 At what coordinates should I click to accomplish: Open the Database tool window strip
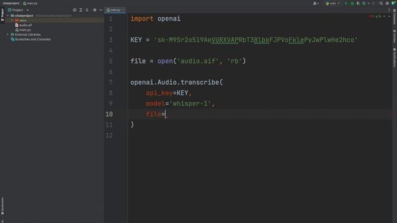tap(395, 17)
